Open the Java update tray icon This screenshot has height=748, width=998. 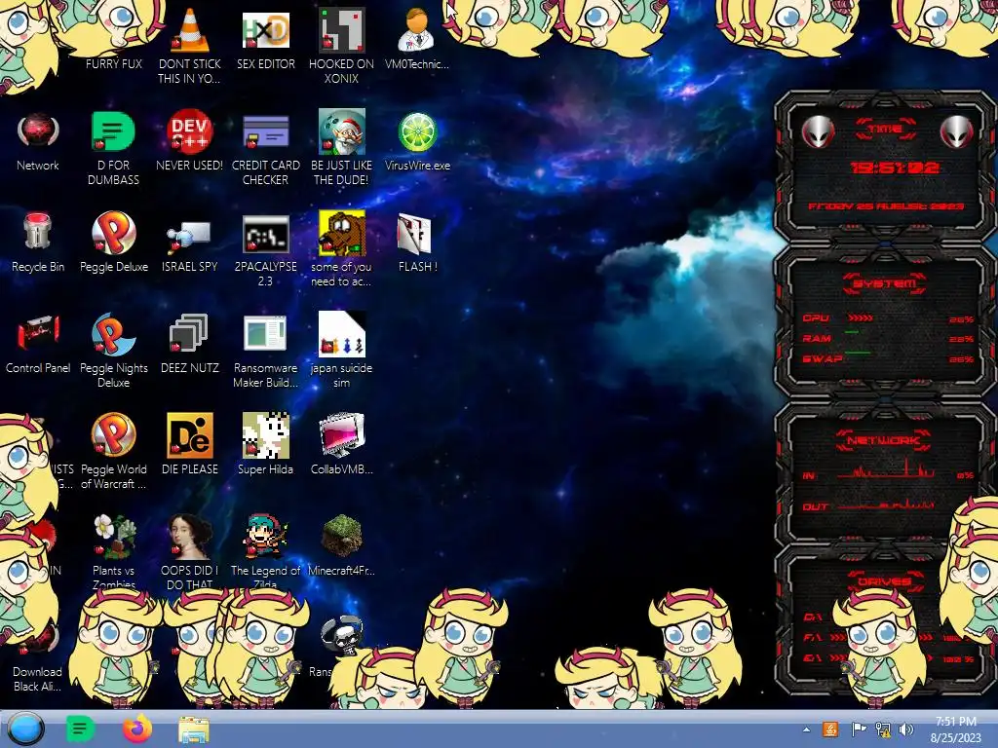(x=830, y=729)
